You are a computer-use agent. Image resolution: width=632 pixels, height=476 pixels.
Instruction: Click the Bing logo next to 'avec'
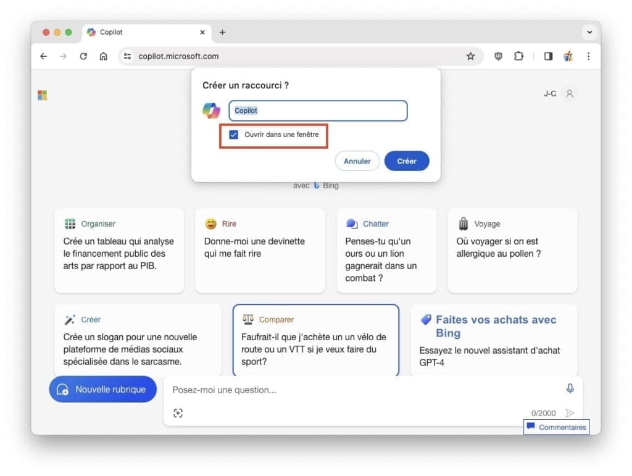click(317, 185)
